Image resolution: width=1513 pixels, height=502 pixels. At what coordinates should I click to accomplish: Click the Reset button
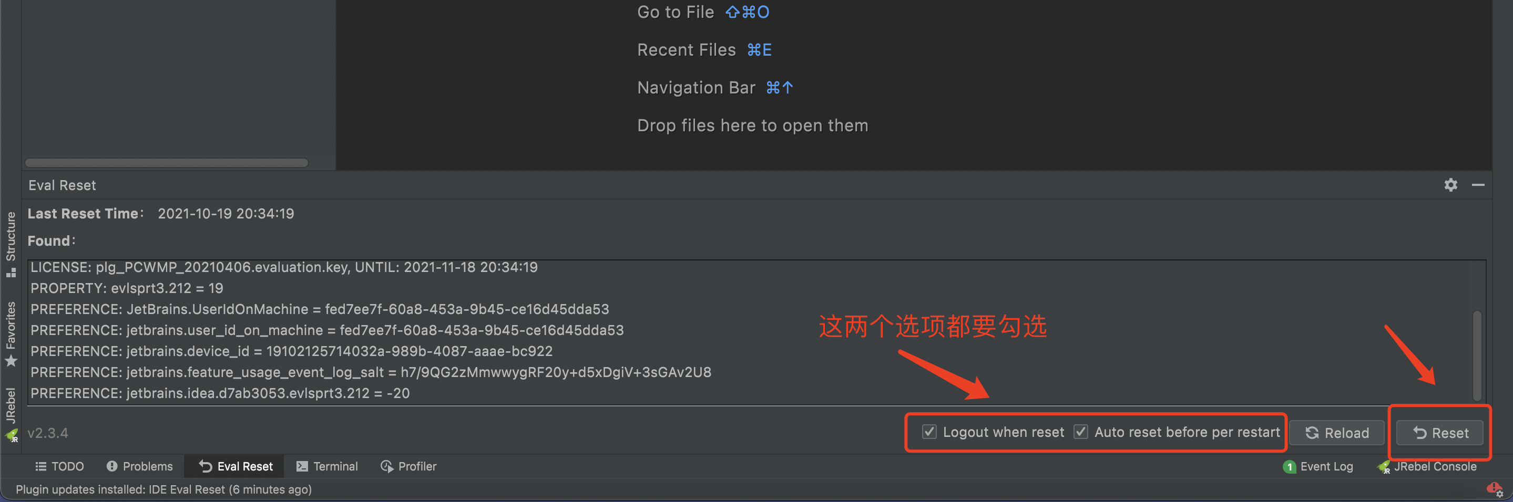[1440, 433]
